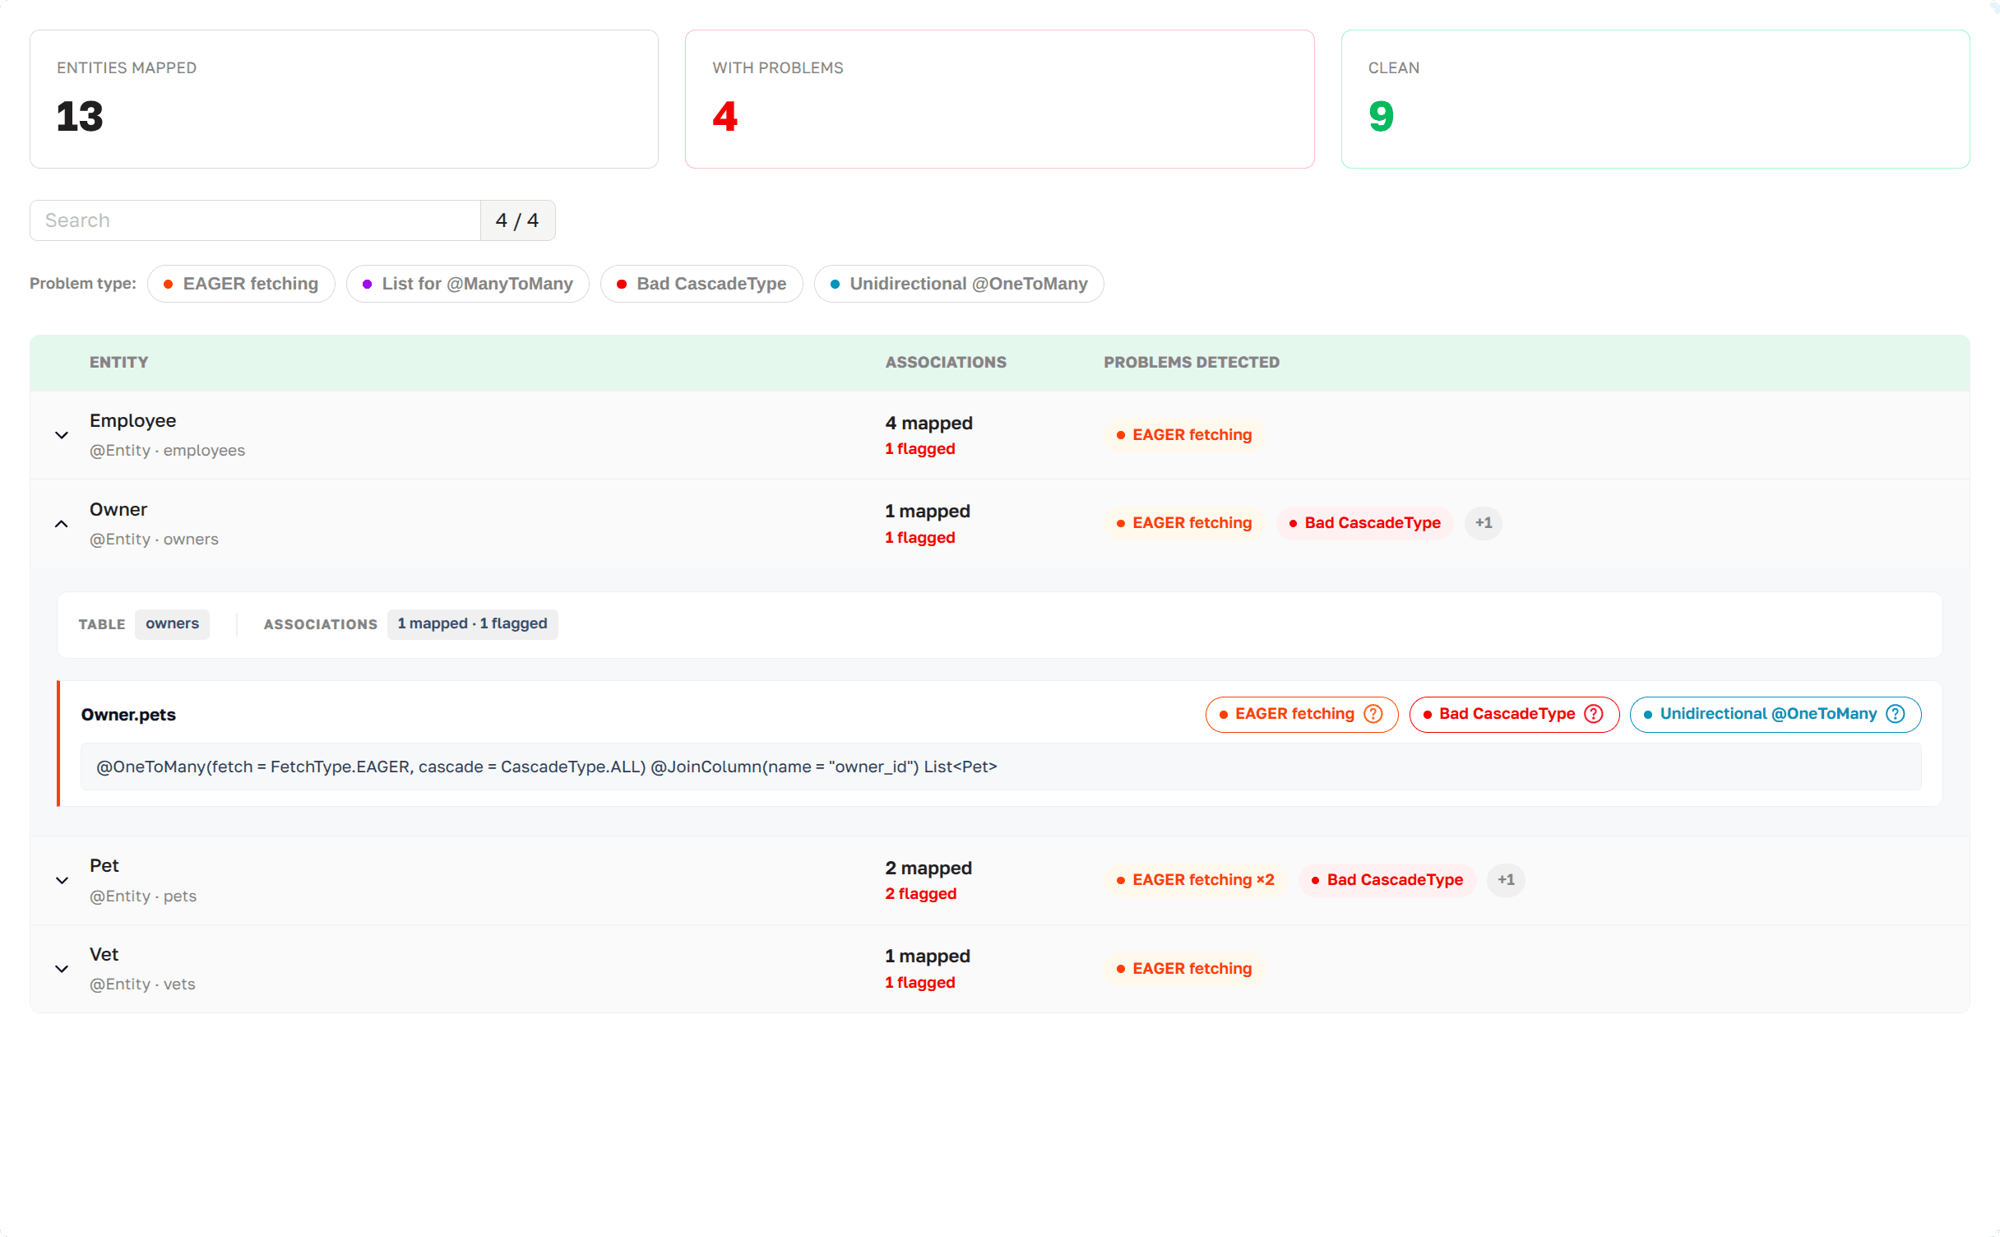The image size is (2000, 1237).
Task: Click the @OneToMany annotation code line
Action: [x=1001, y=767]
